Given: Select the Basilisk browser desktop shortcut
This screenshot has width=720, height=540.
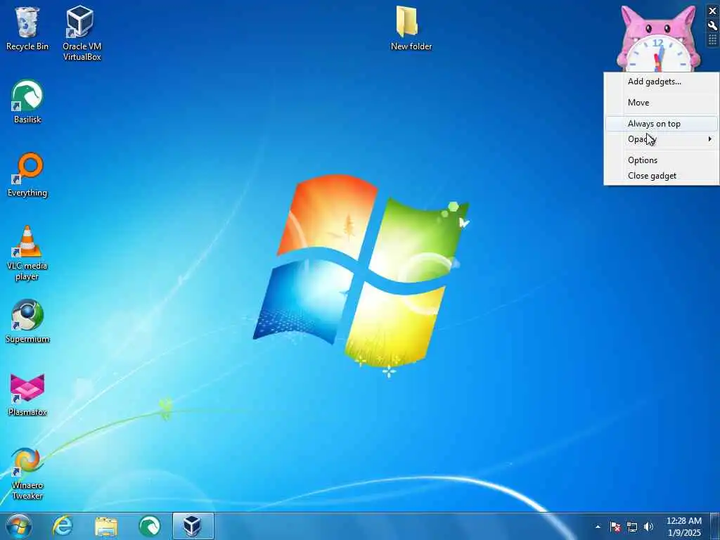Looking at the screenshot, I should tap(27, 102).
